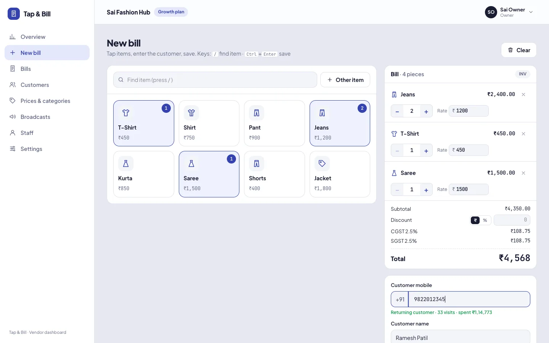Click the Customer name field
The image size is (549, 343).
point(461,337)
